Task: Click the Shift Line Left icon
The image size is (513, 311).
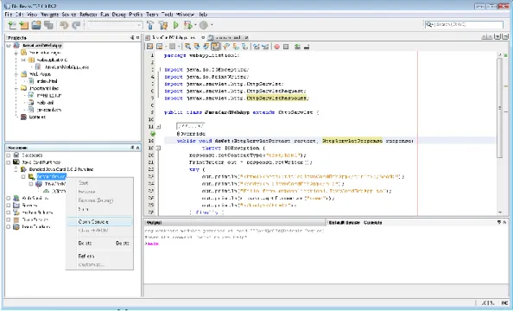Action: 256,47
